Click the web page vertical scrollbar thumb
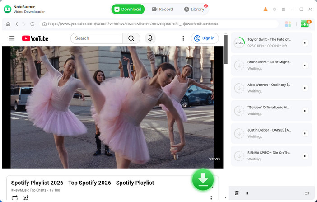This screenshot has width=317, height=202. 226,50
